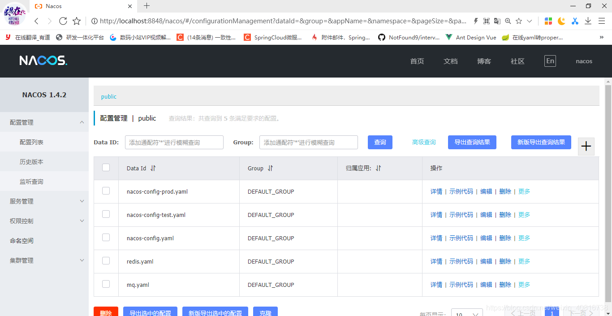Open 配置列表 in the sidebar
The image size is (612, 316).
(x=44, y=142)
